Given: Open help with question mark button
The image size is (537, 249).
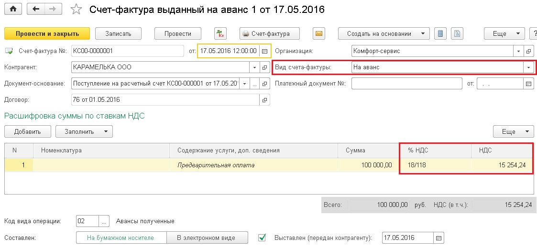Looking at the screenshot, I should 533,33.
